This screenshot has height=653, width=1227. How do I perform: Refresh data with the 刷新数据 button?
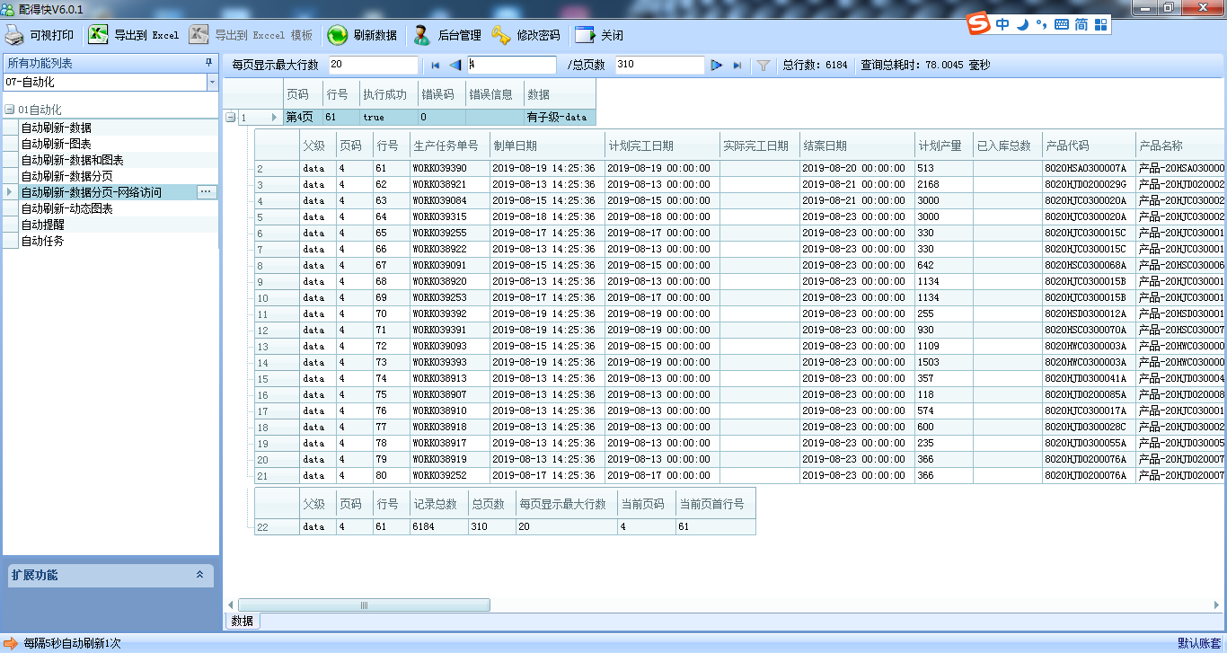point(362,36)
